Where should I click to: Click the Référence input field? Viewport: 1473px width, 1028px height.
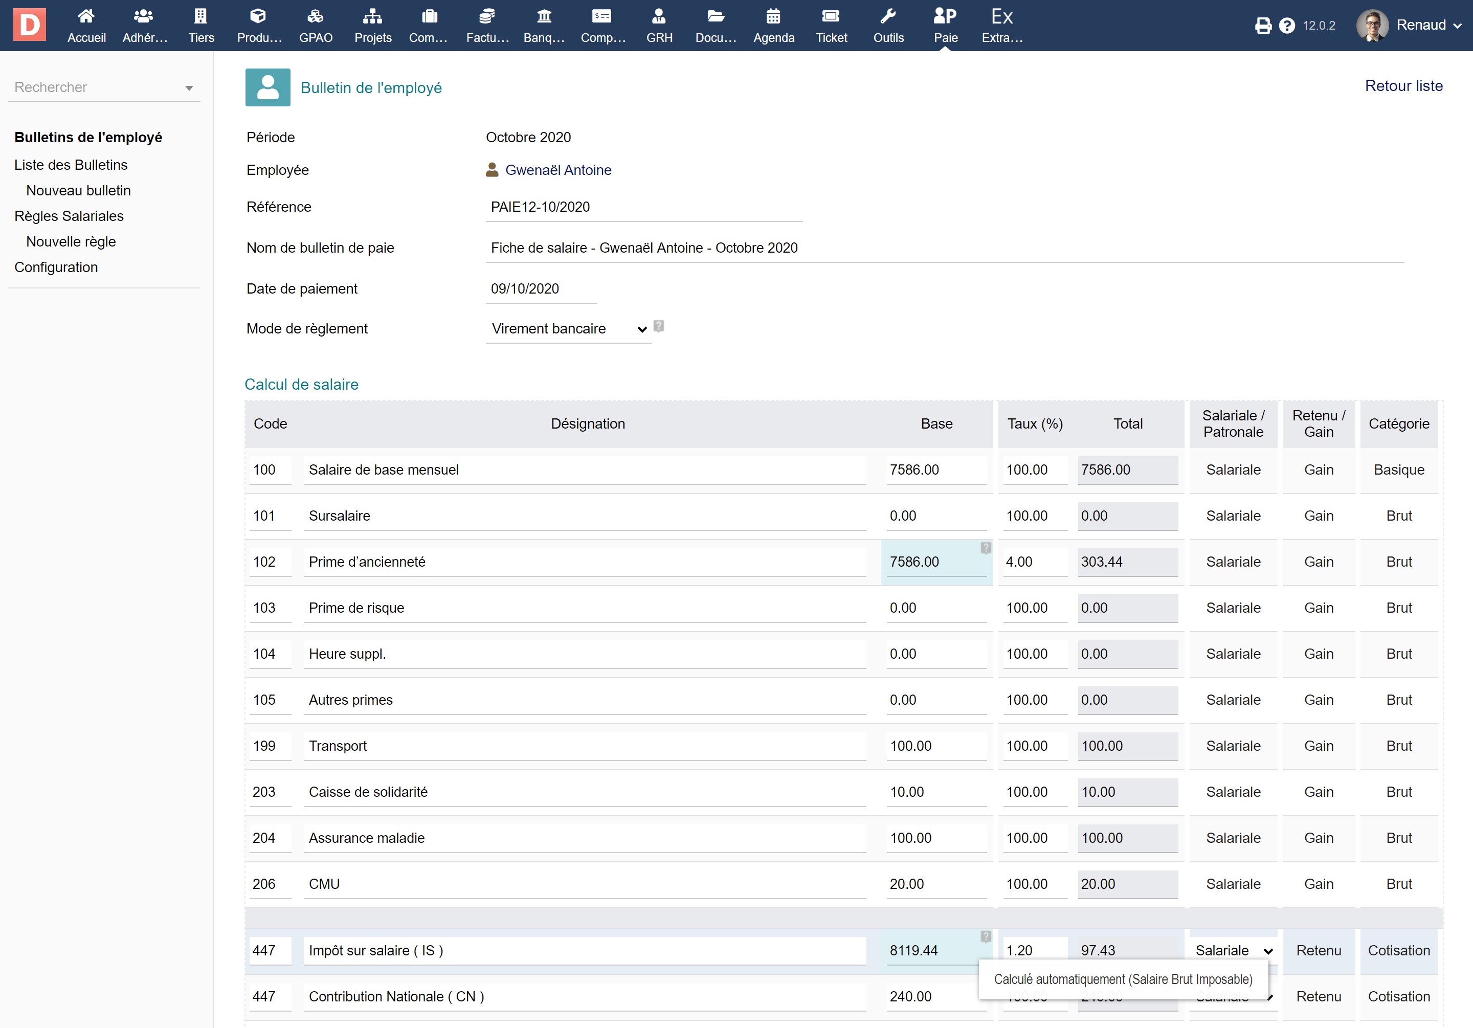pyautogui.click(x=643, y=207)
